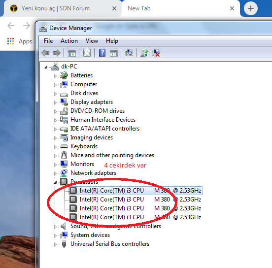Collapse the Processors node
Screen dimensions: 272x268
coord(55,182)
